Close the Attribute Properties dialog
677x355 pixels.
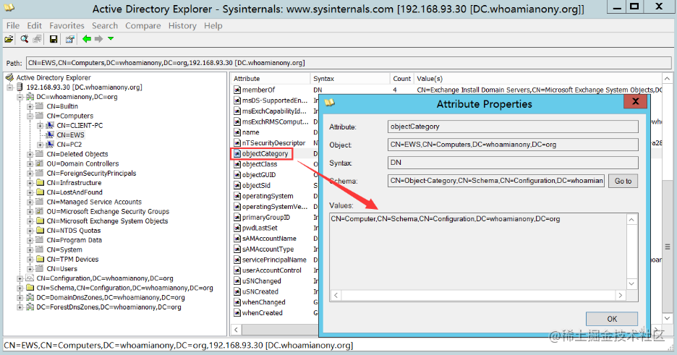pos(635,102)
